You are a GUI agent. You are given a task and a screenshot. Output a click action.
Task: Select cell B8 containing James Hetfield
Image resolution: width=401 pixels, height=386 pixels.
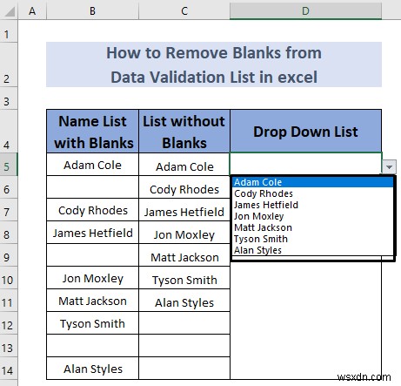click(x=92, y=233)
